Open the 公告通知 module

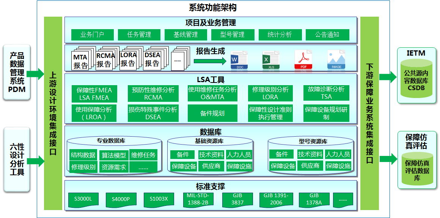click(x=327, y=34)
